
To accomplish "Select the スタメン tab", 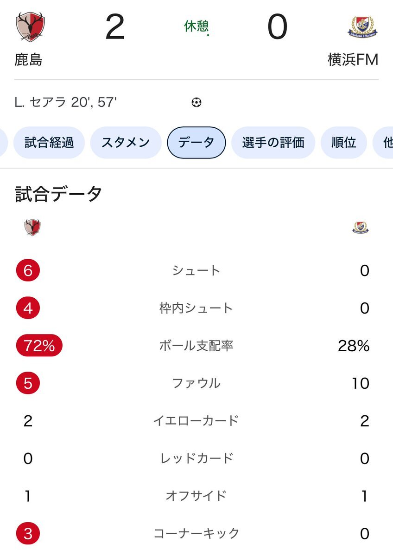I will coord(125,143).
